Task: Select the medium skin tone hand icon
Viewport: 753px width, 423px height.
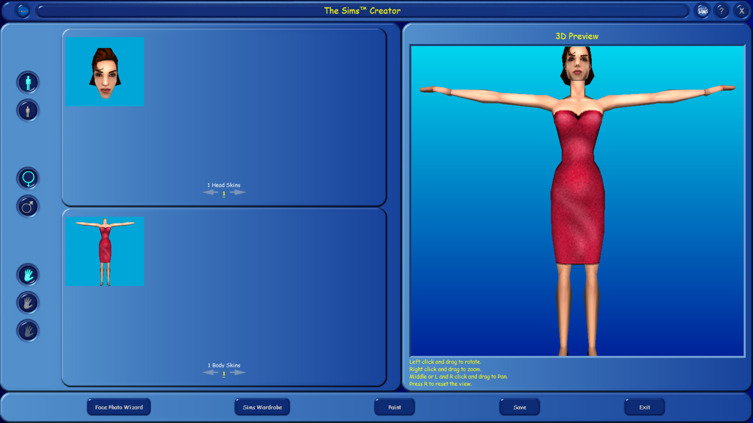Action: click(27, 303)
